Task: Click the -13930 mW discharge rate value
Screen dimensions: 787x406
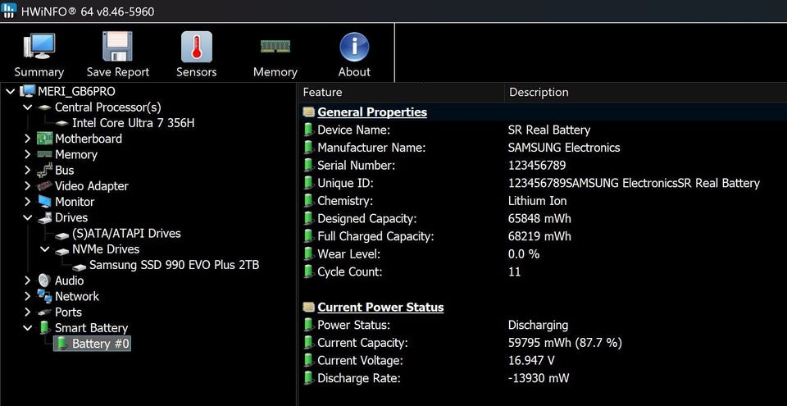Action: tap(539, 378)
